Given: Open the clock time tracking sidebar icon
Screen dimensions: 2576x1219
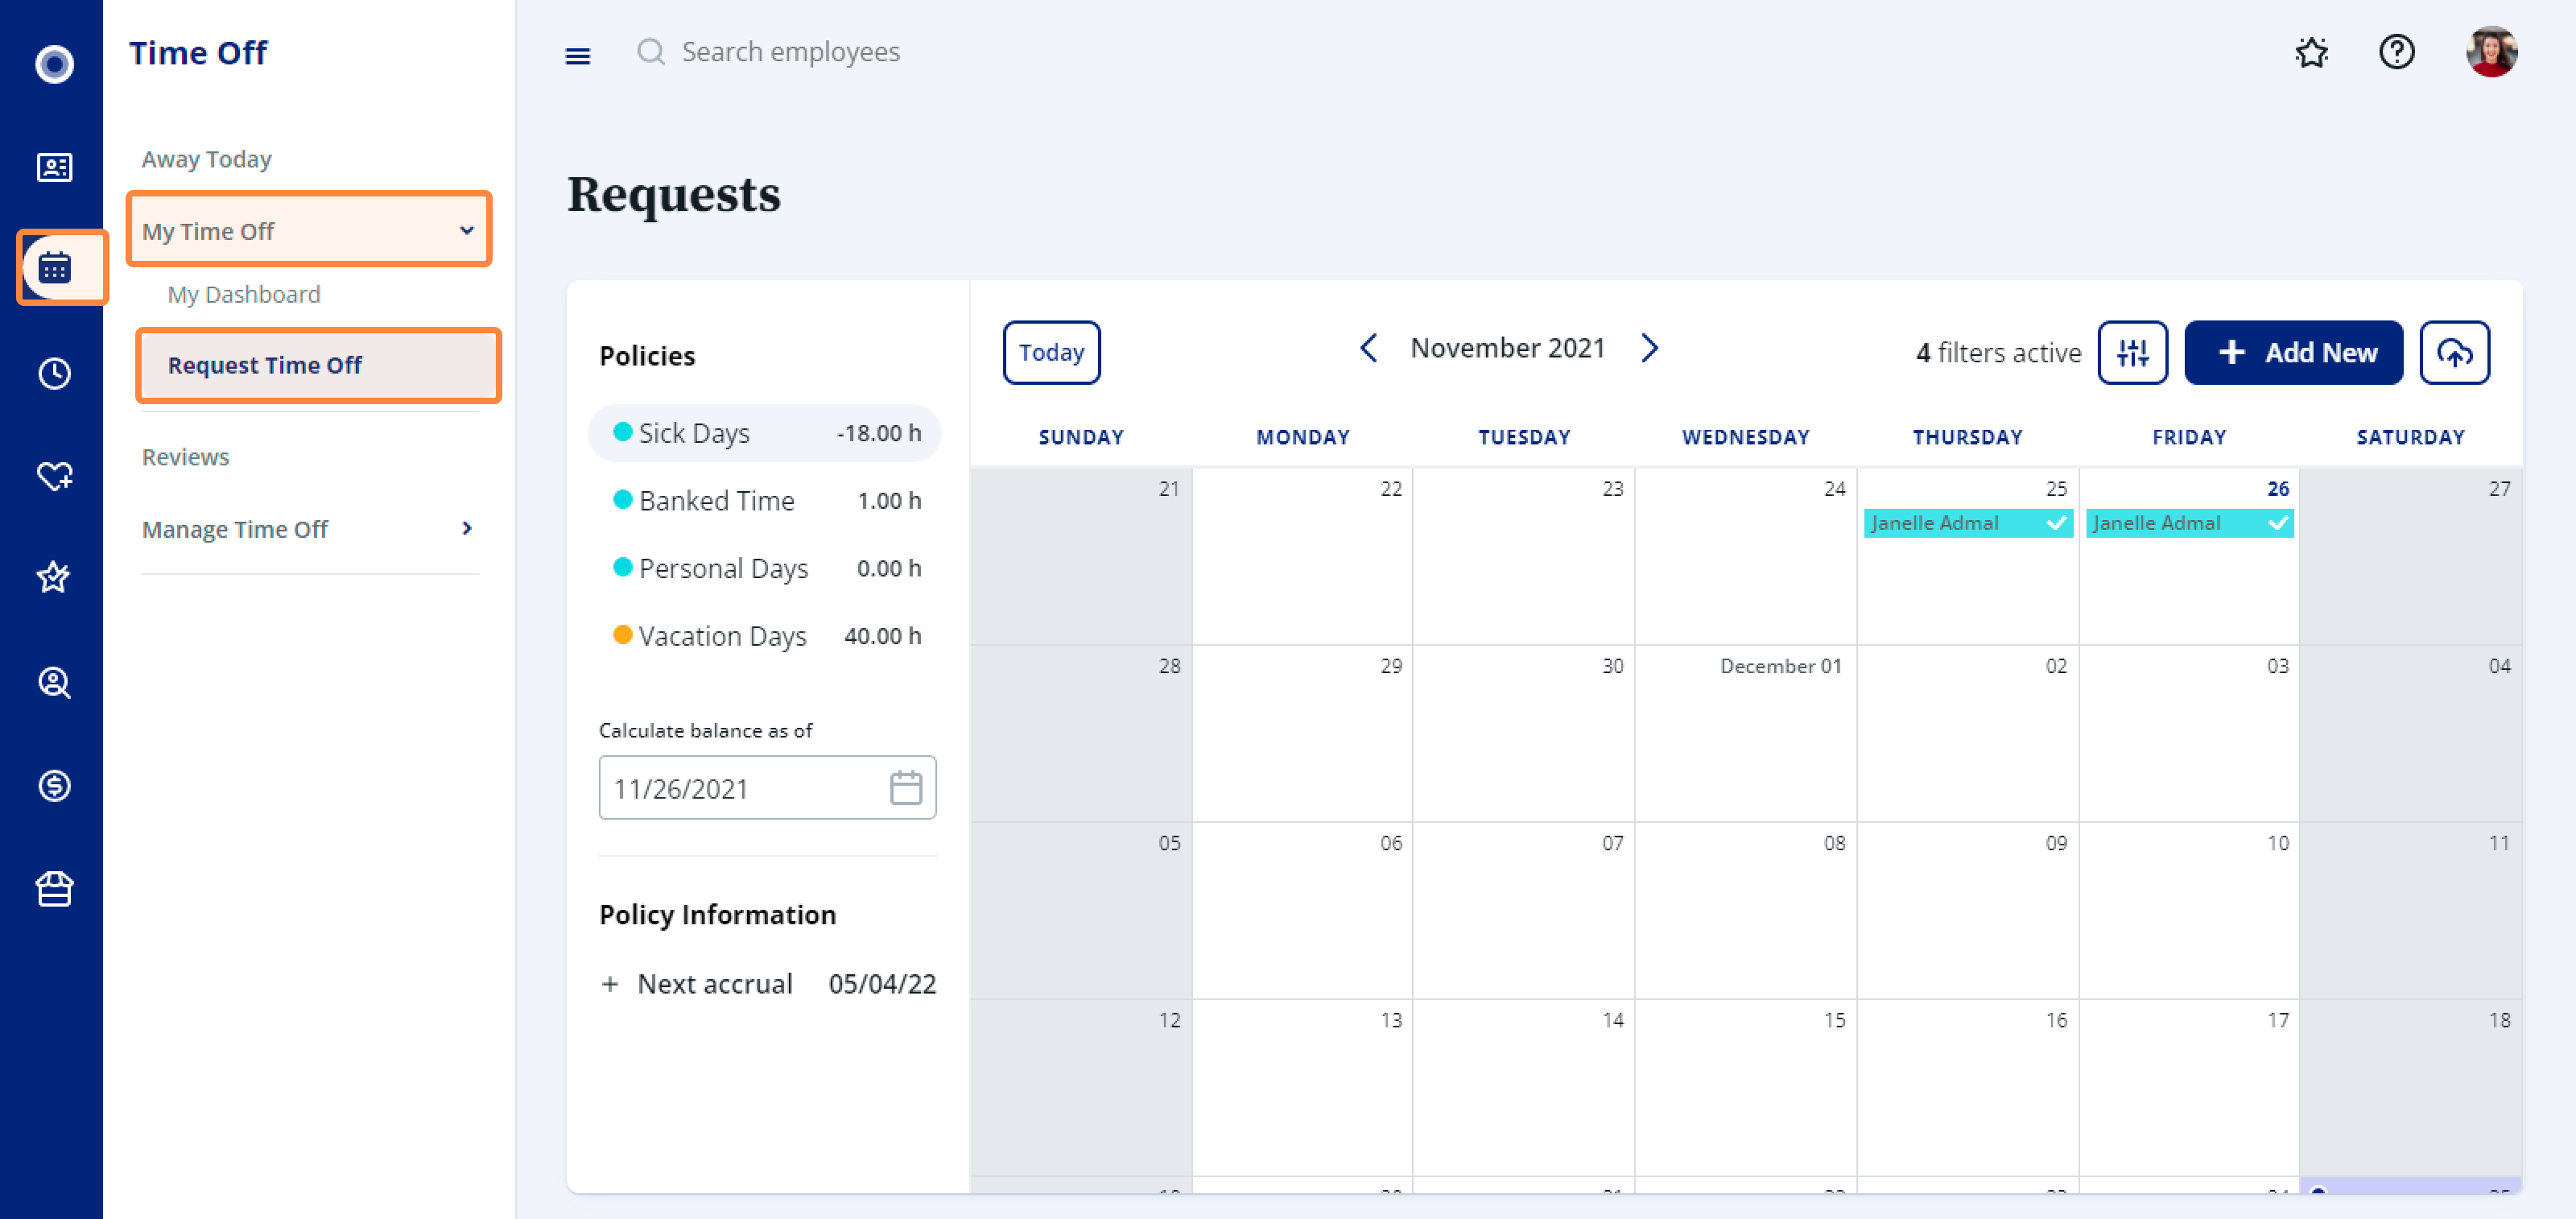Looking at the screenshot, I should pyautogui.click(x=54, y=373).
